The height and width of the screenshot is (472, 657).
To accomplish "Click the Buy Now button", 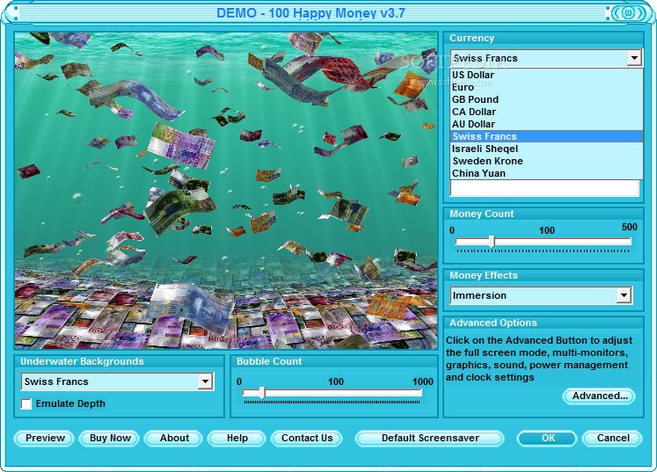I will 110,438.
